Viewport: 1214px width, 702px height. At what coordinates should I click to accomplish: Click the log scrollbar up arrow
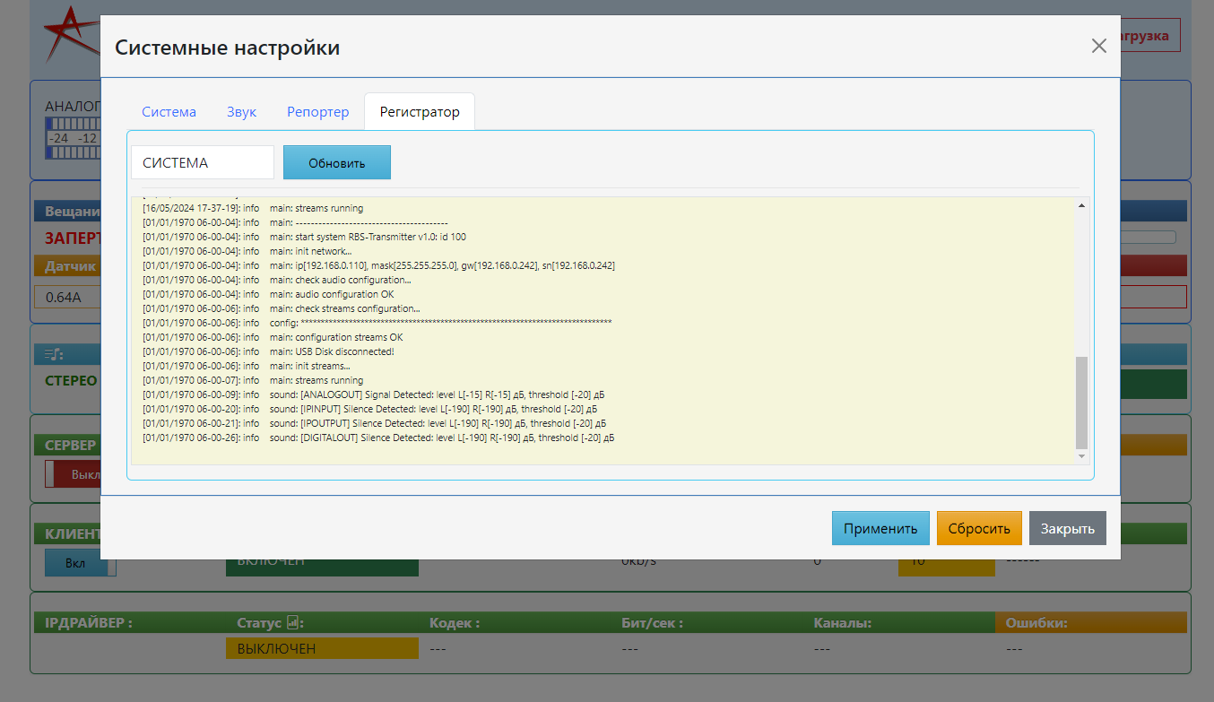[x=1081, y=206]
